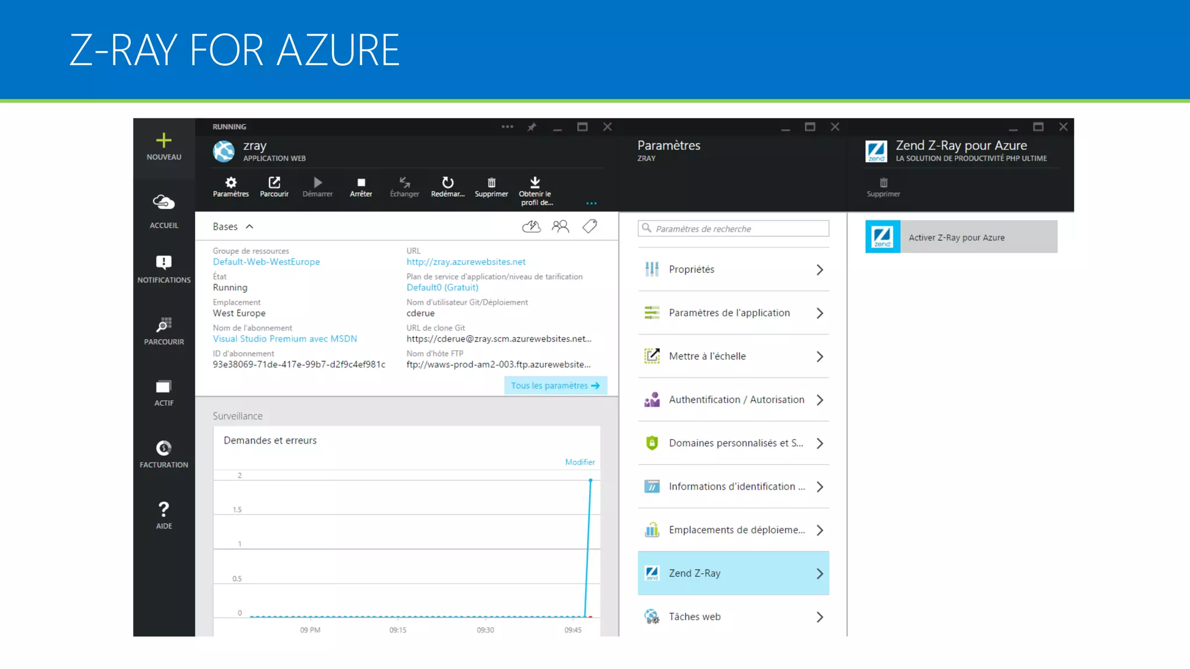Viewport: 1190px width, 669px height.
Task: Open Paramètres de l'application
Action: (733, 313)
